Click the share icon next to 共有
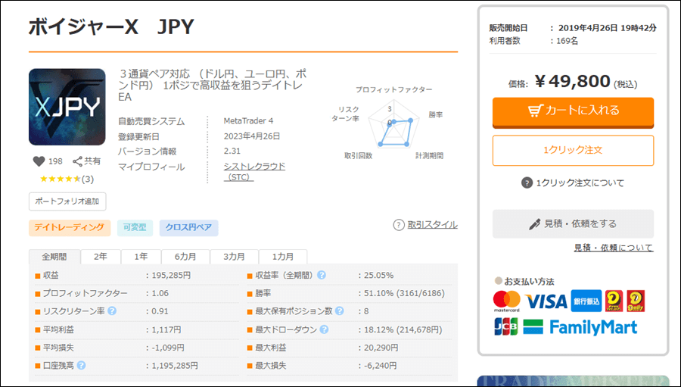The image size is (681, 387). (77, 161)
